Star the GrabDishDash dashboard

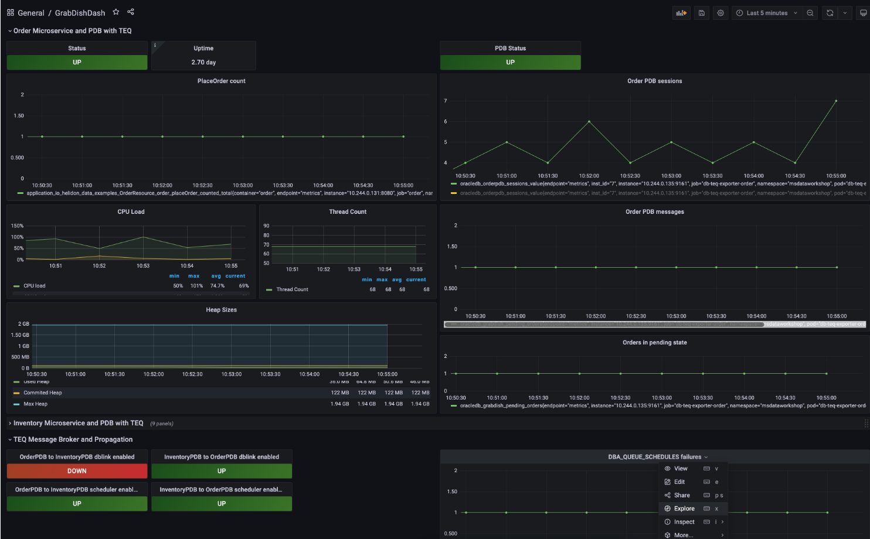pos(116,12)
